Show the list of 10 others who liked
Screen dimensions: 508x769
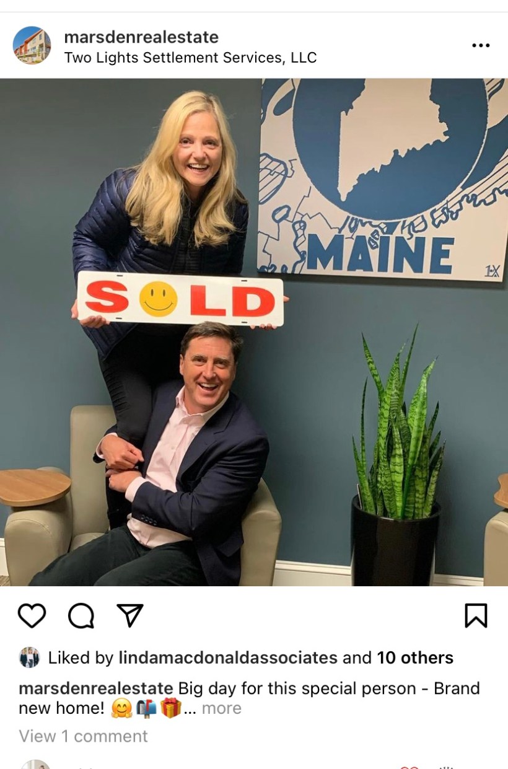[415, 658]
